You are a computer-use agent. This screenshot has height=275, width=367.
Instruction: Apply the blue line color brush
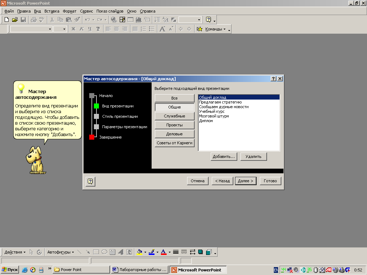pos(152,252)
